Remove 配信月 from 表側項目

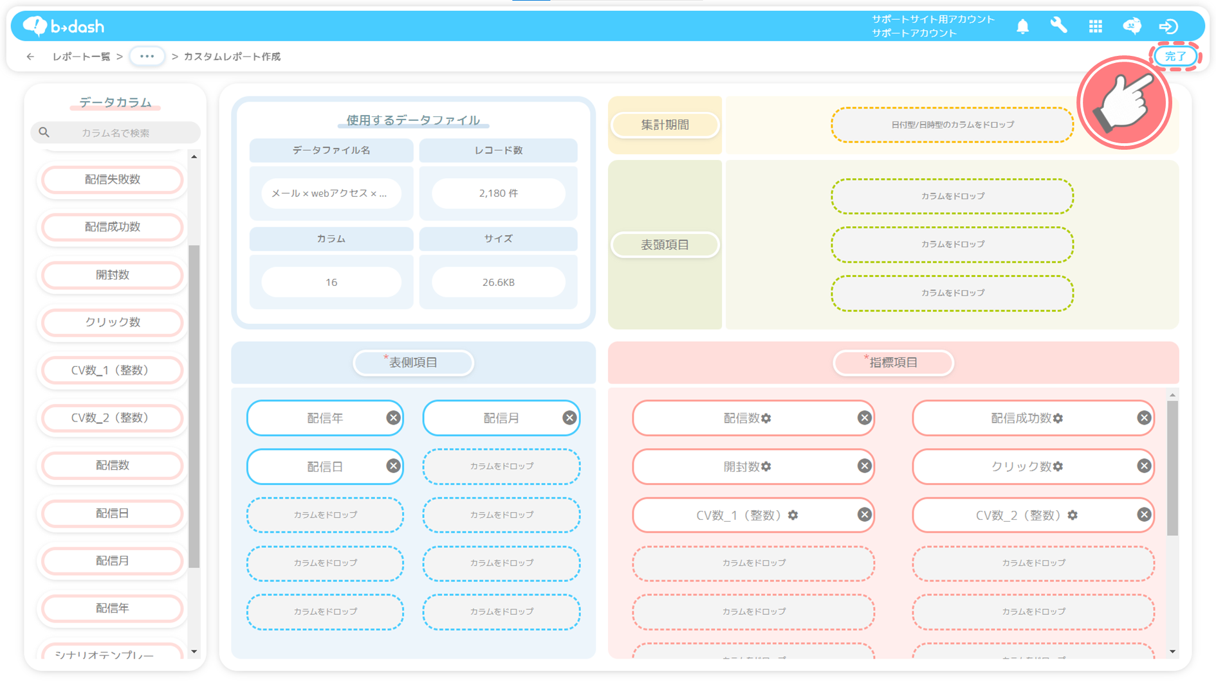click(569, 418)
